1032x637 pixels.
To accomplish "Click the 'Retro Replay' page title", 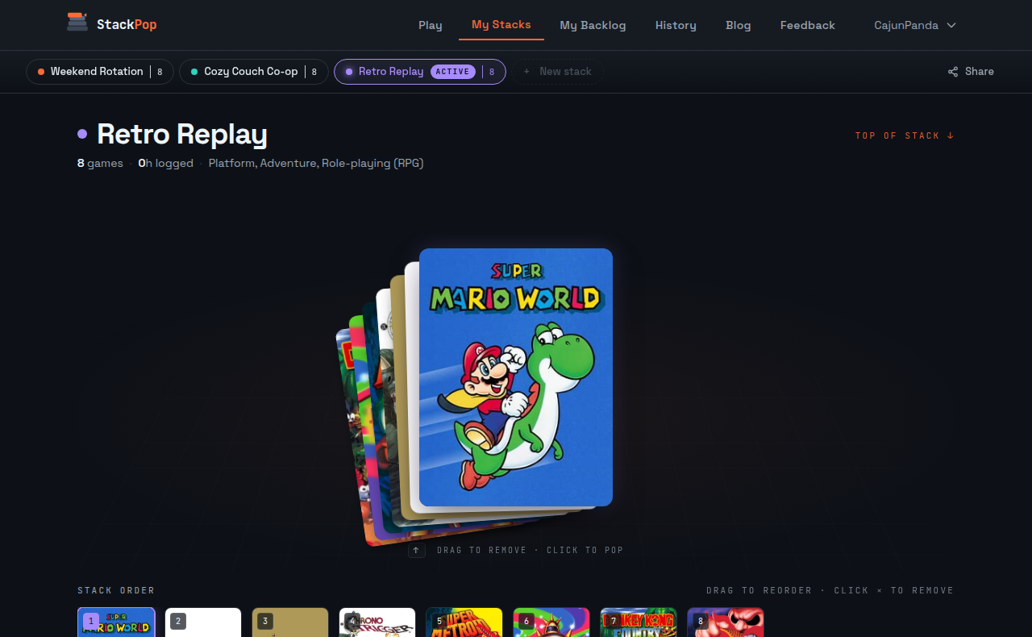I will [x=182, y=134].
